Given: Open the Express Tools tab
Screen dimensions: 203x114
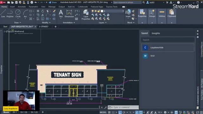Looking at the screenshot, I should pyautogui.click(x=112, y=7).
